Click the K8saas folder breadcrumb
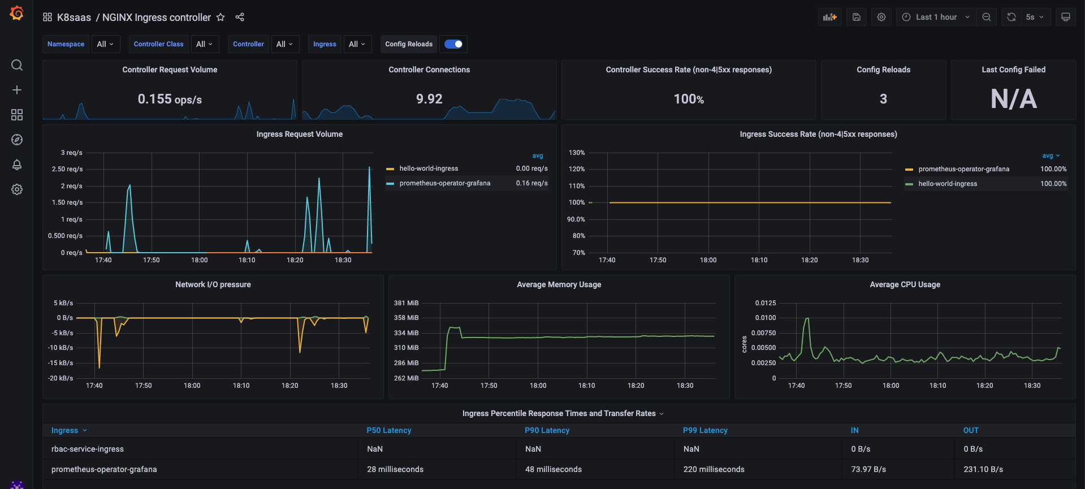Image resolution: width=1085 pixels, height=489 pixels. (74, 18)
